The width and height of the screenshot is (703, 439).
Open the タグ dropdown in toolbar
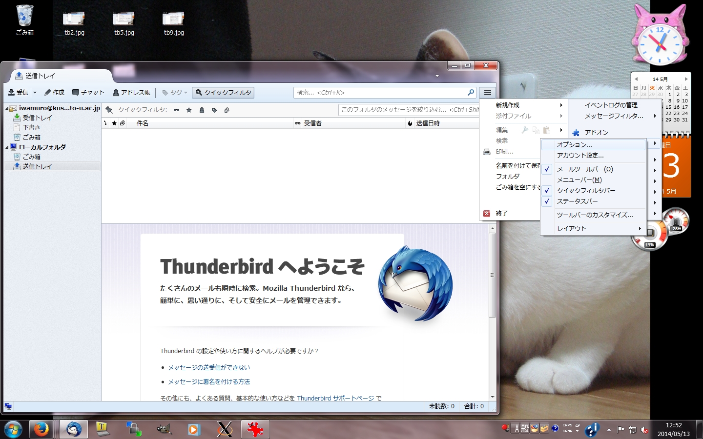pos(175,92)
